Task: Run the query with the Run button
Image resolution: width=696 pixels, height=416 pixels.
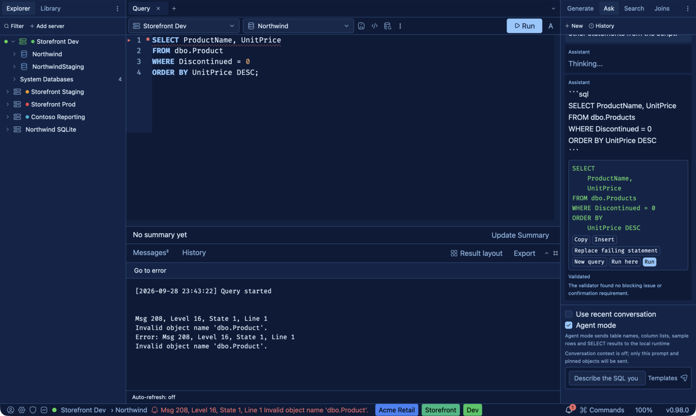Action: coord(524,26)
